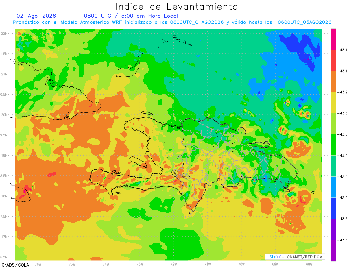This screenshot has height=268, width=347.
Task: Click the '0800 UTC / 5:00 am Hora Local' text
Action: (131, 16)
